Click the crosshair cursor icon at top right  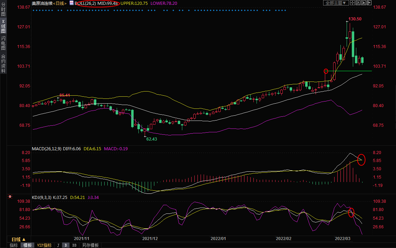353,3
